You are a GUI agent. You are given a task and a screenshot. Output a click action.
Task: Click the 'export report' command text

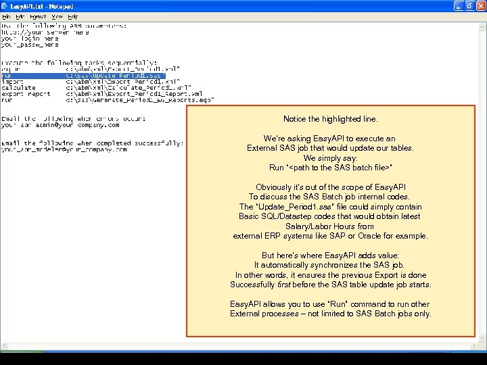(26, 94)
